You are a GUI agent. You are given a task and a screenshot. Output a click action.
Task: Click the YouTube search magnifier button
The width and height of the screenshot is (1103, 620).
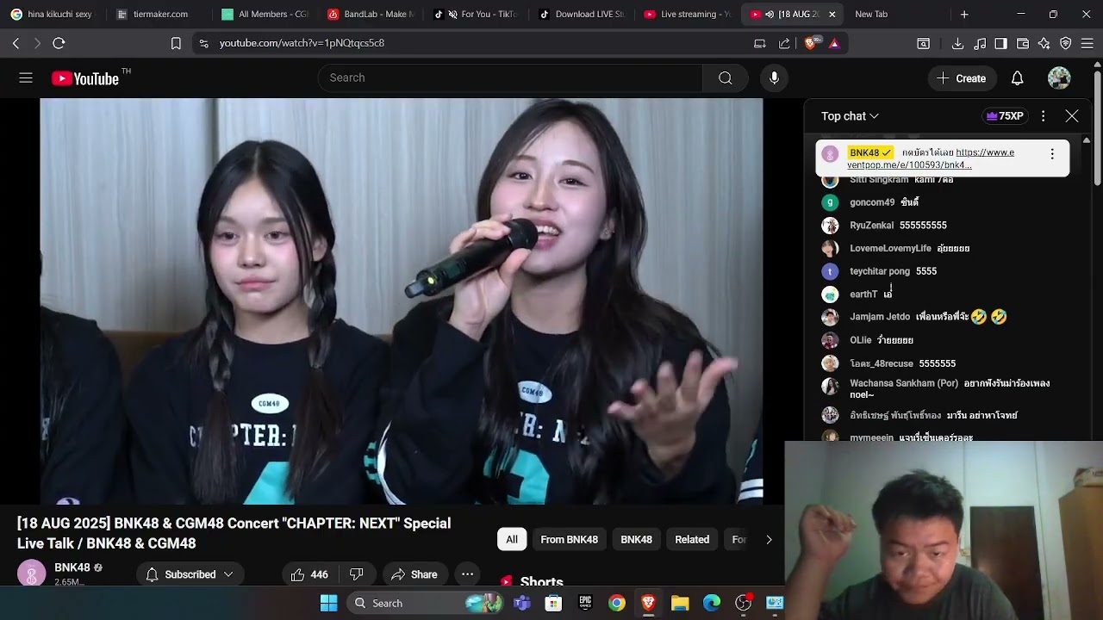pos(726,78)
